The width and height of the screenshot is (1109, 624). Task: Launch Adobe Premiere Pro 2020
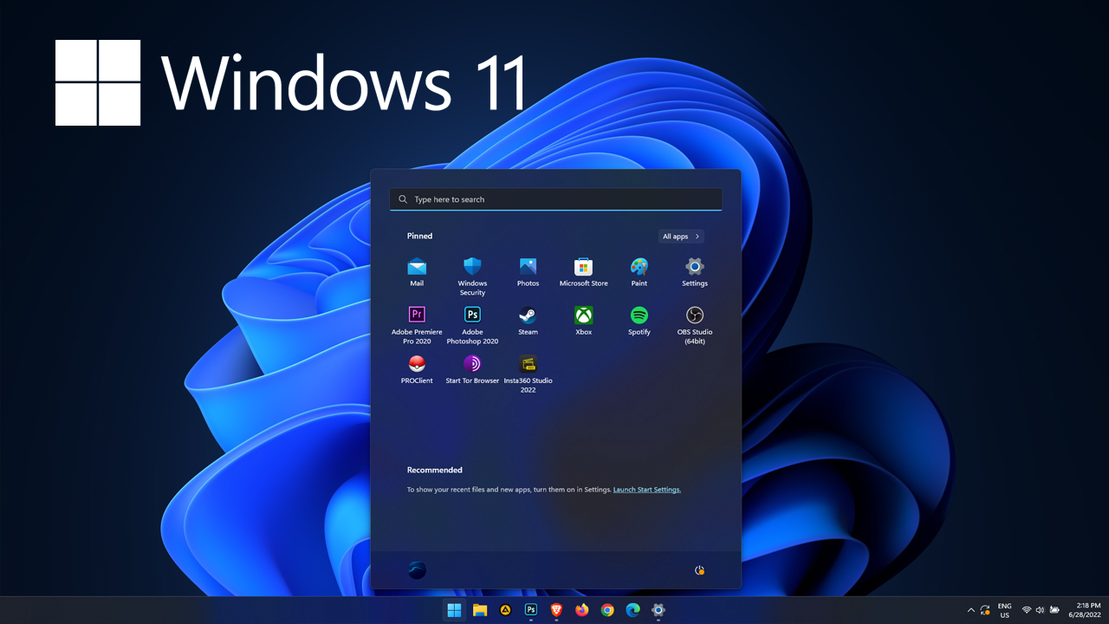click(x=417, y=325)
